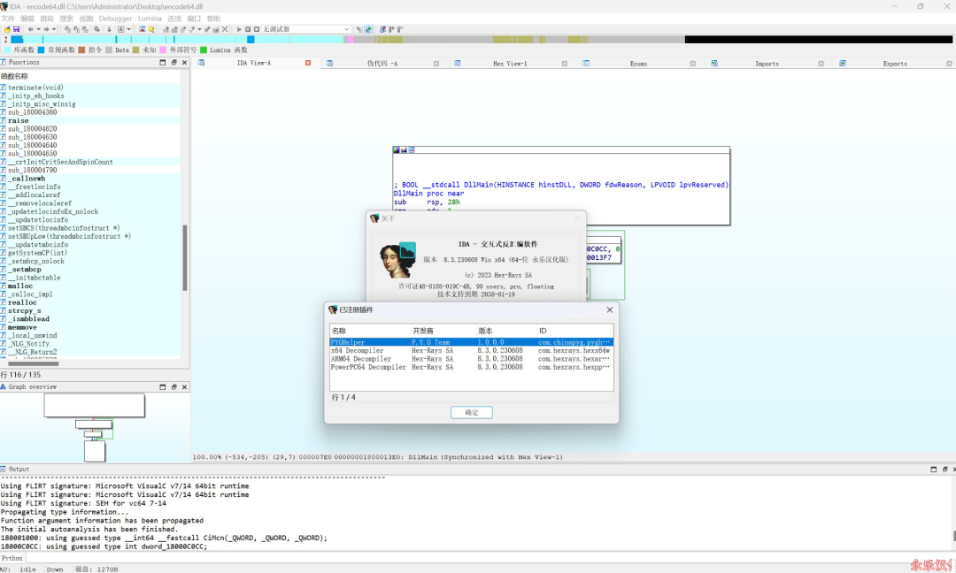Image resolution: width=956 pixels, height=573 pixels.
Task: Click the jump-down arrow toolbar icon
Action: click(x=109, y=29)
